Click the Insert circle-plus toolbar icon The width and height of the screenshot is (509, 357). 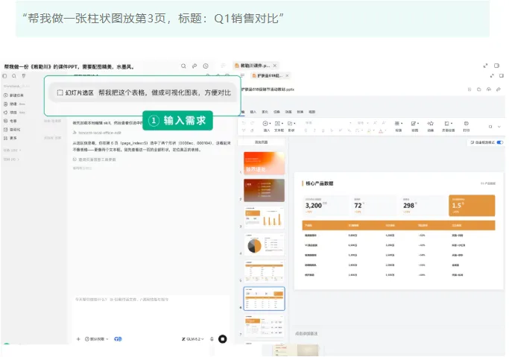click(x=265, y=123)
